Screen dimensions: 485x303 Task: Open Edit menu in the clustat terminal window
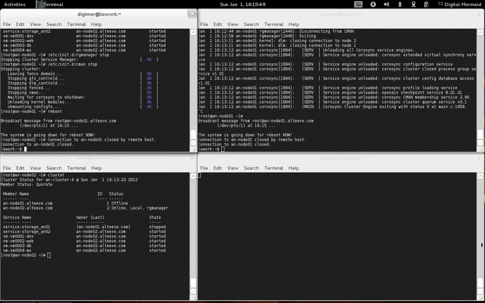pyautogui.click(x=20, y=168)
